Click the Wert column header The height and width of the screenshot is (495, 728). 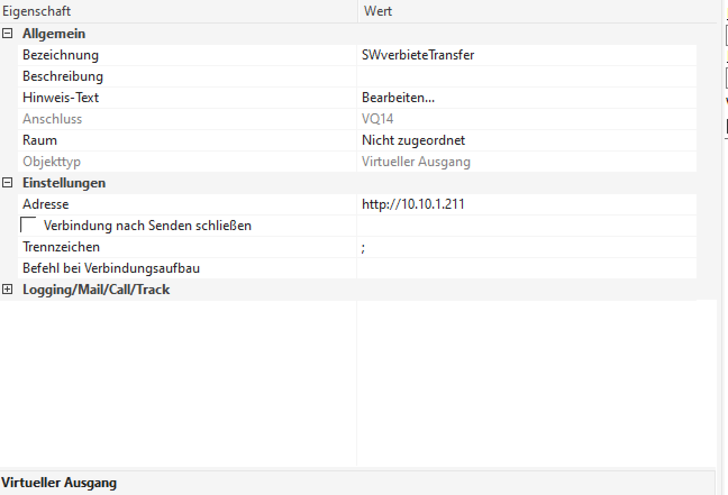(378, 11)
